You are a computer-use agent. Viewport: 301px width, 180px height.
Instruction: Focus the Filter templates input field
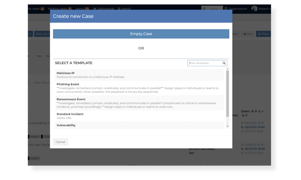(205, 63)
